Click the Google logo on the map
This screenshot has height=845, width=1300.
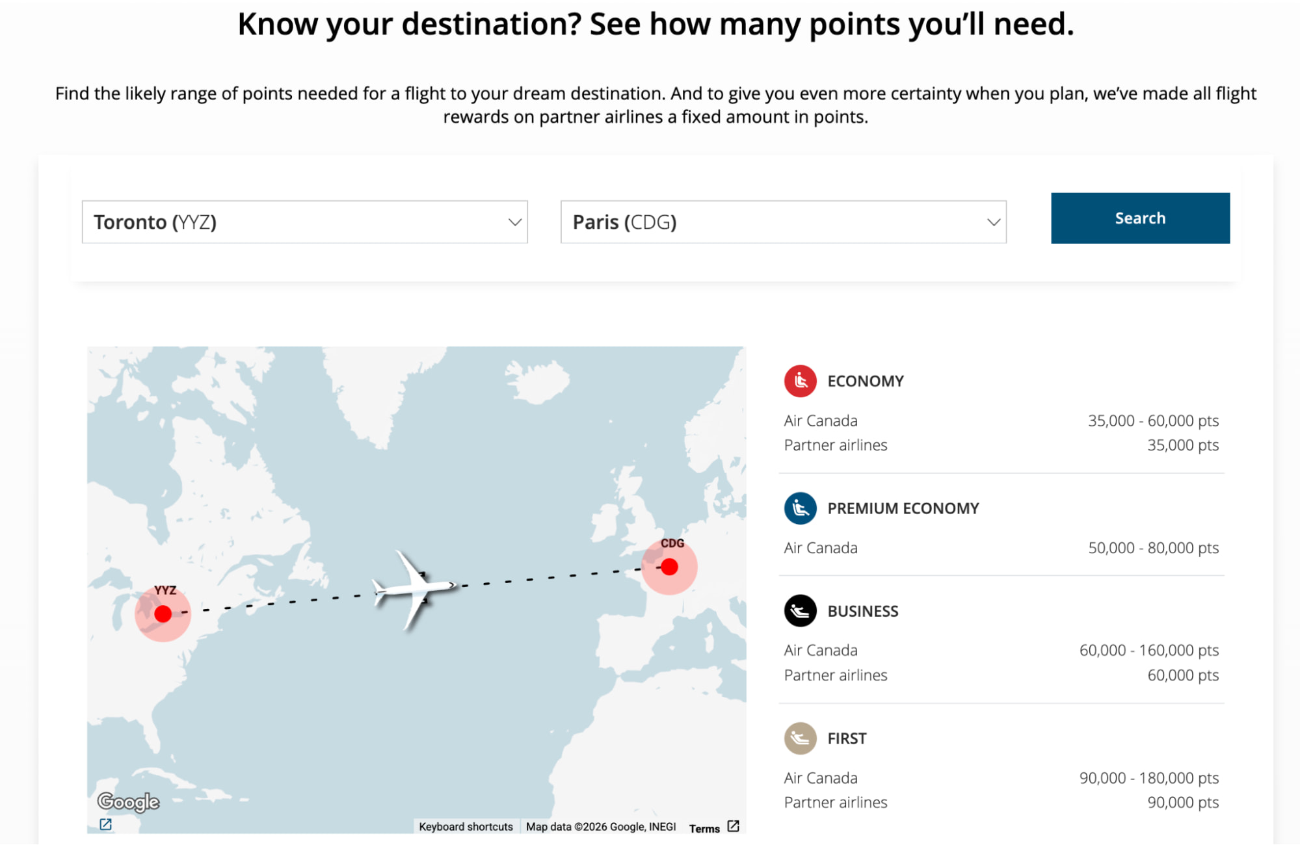click(129, 802)
